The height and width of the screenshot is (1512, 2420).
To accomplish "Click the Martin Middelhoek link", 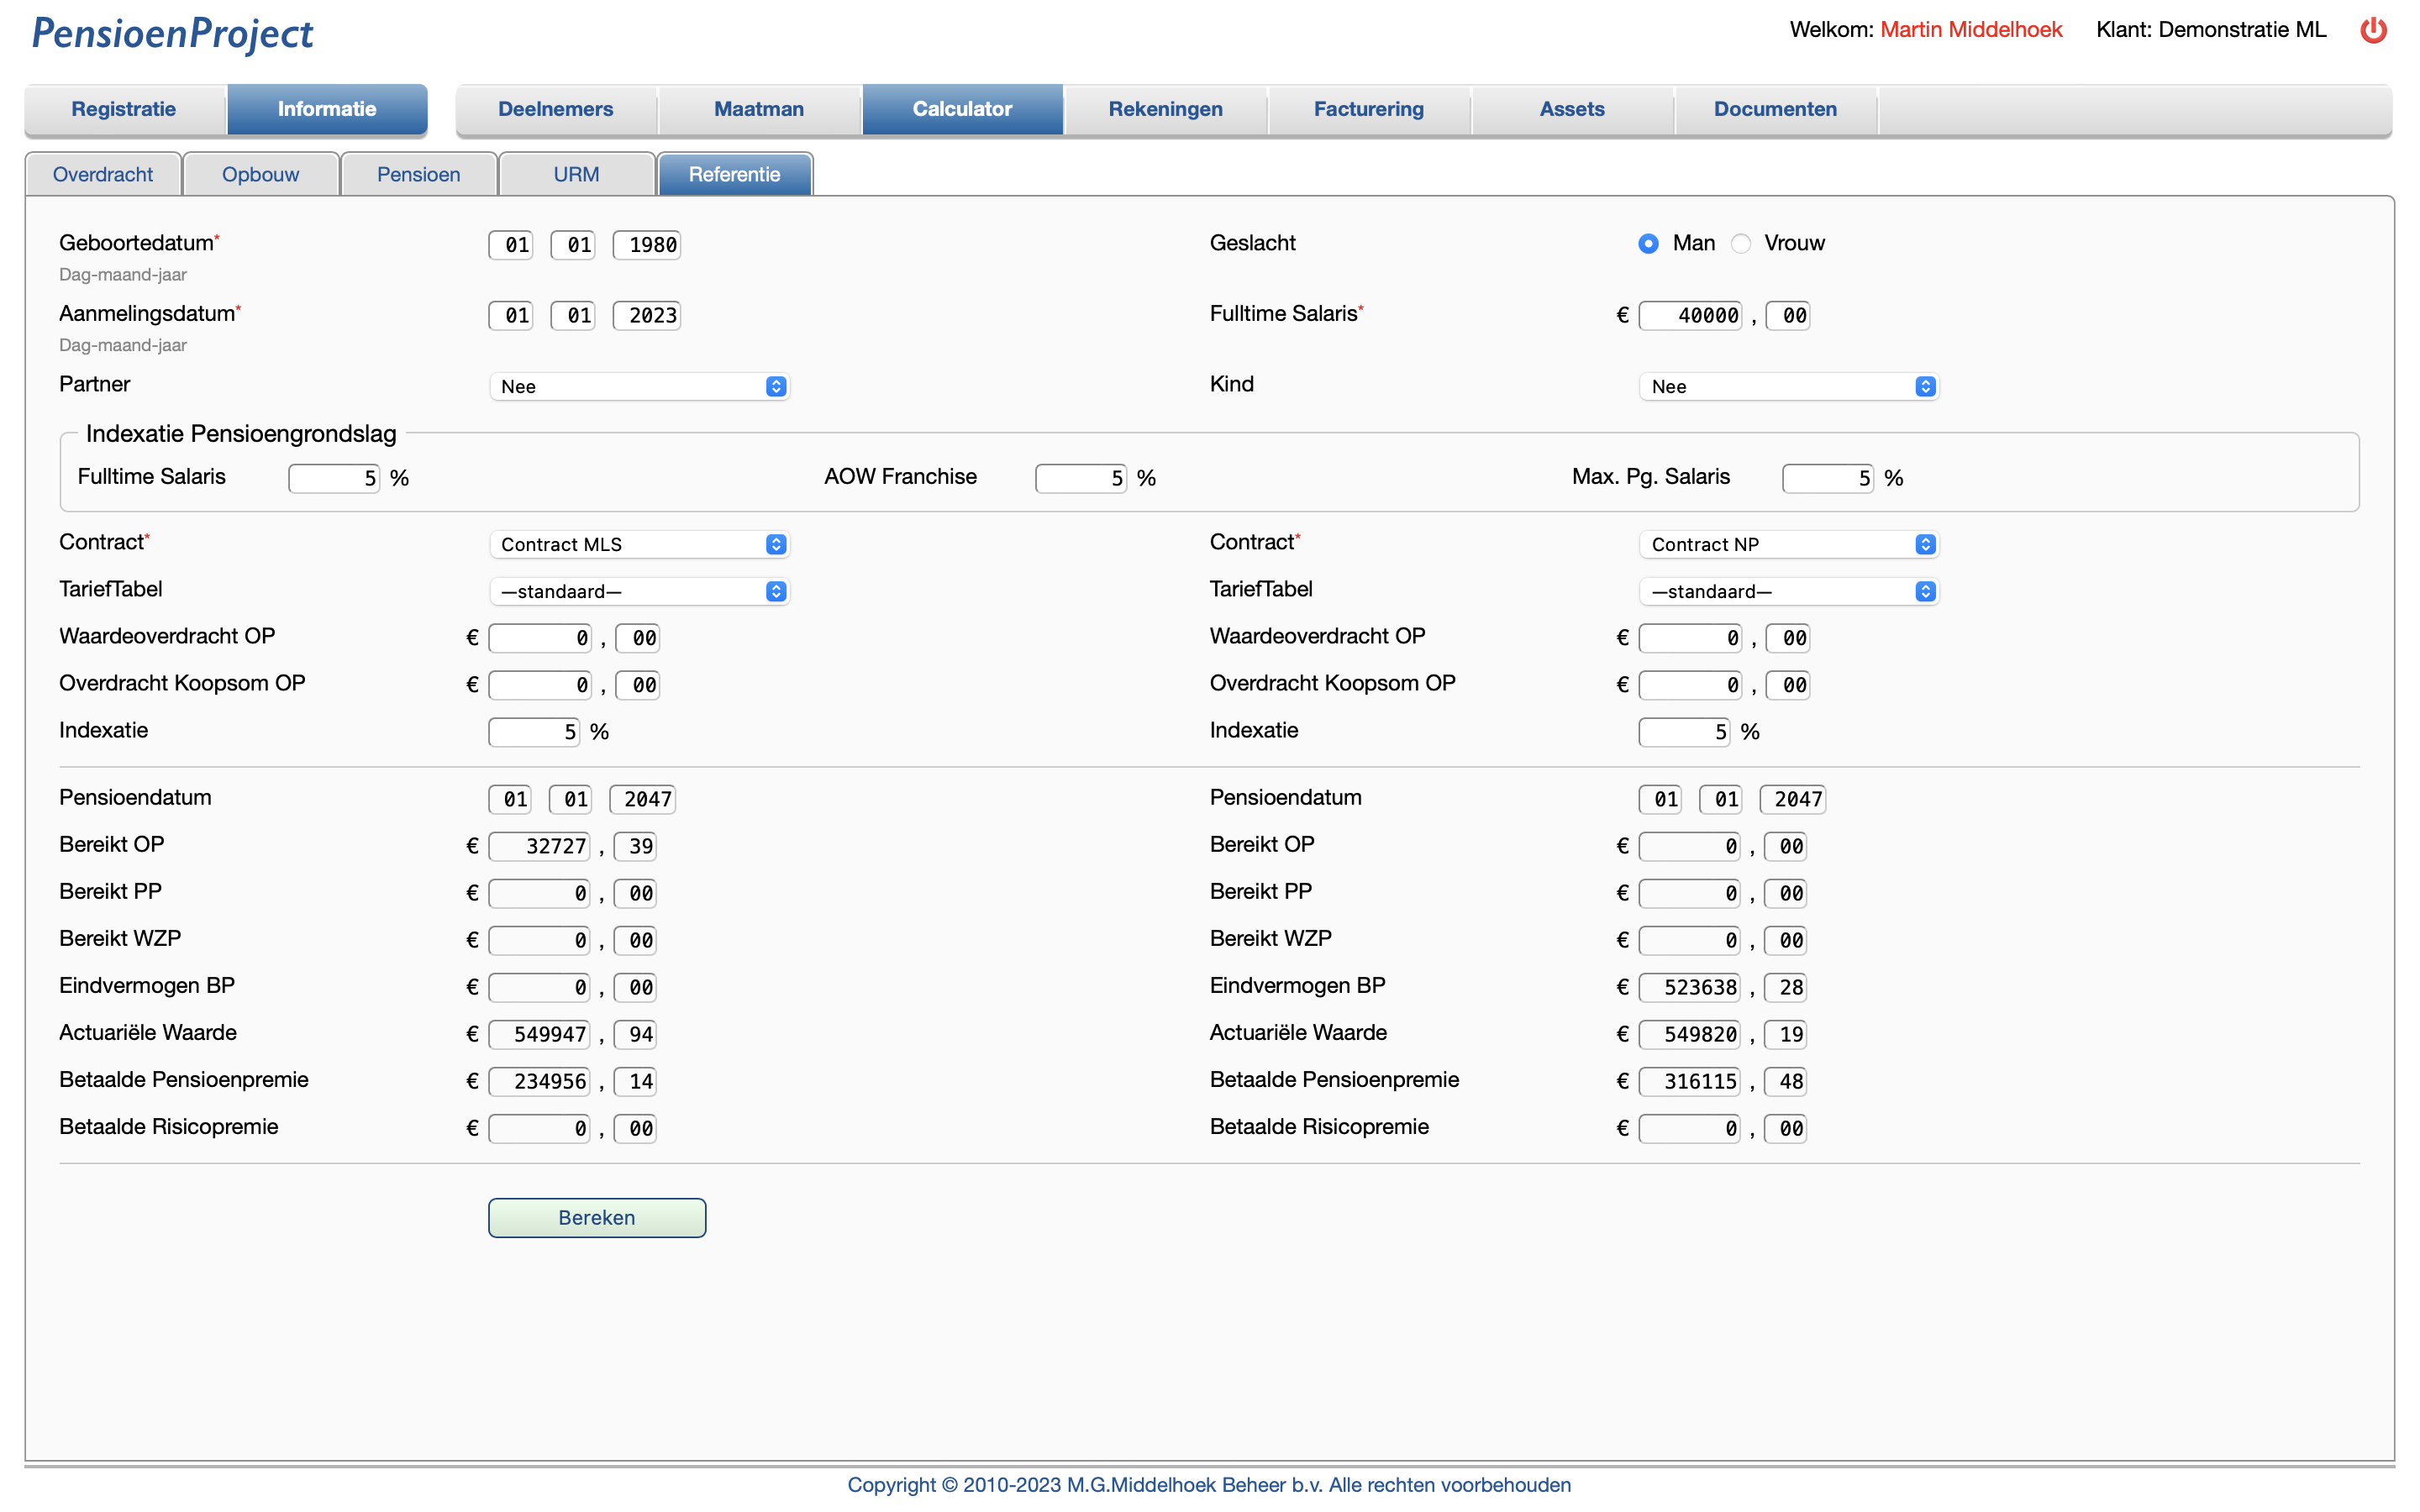I will [1969, 29].
